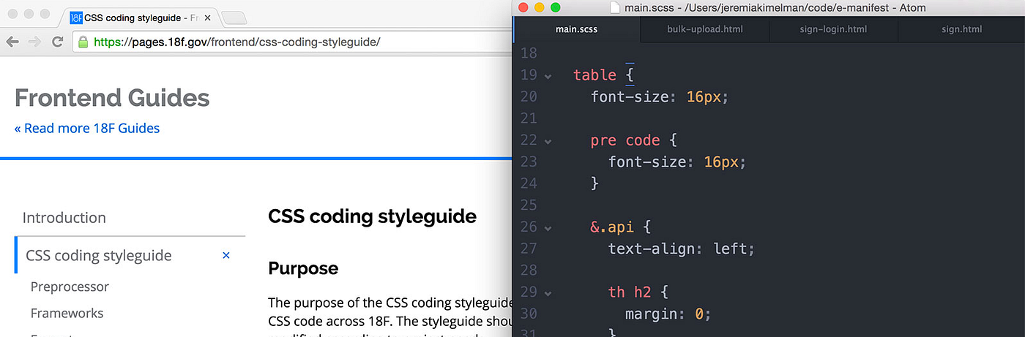
Task: Click line number 18 in the gutter
Action: click(529, 53)
